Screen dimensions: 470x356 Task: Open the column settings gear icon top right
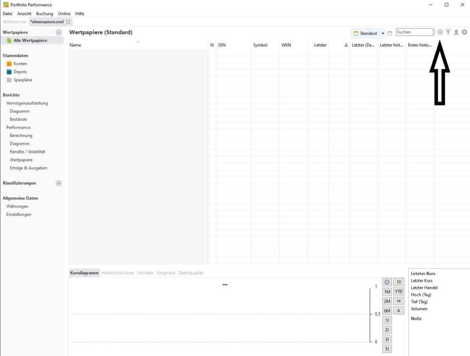tap(464, 32)
